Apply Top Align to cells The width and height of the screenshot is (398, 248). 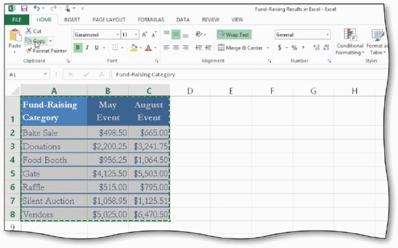click(x=167, y=33)
